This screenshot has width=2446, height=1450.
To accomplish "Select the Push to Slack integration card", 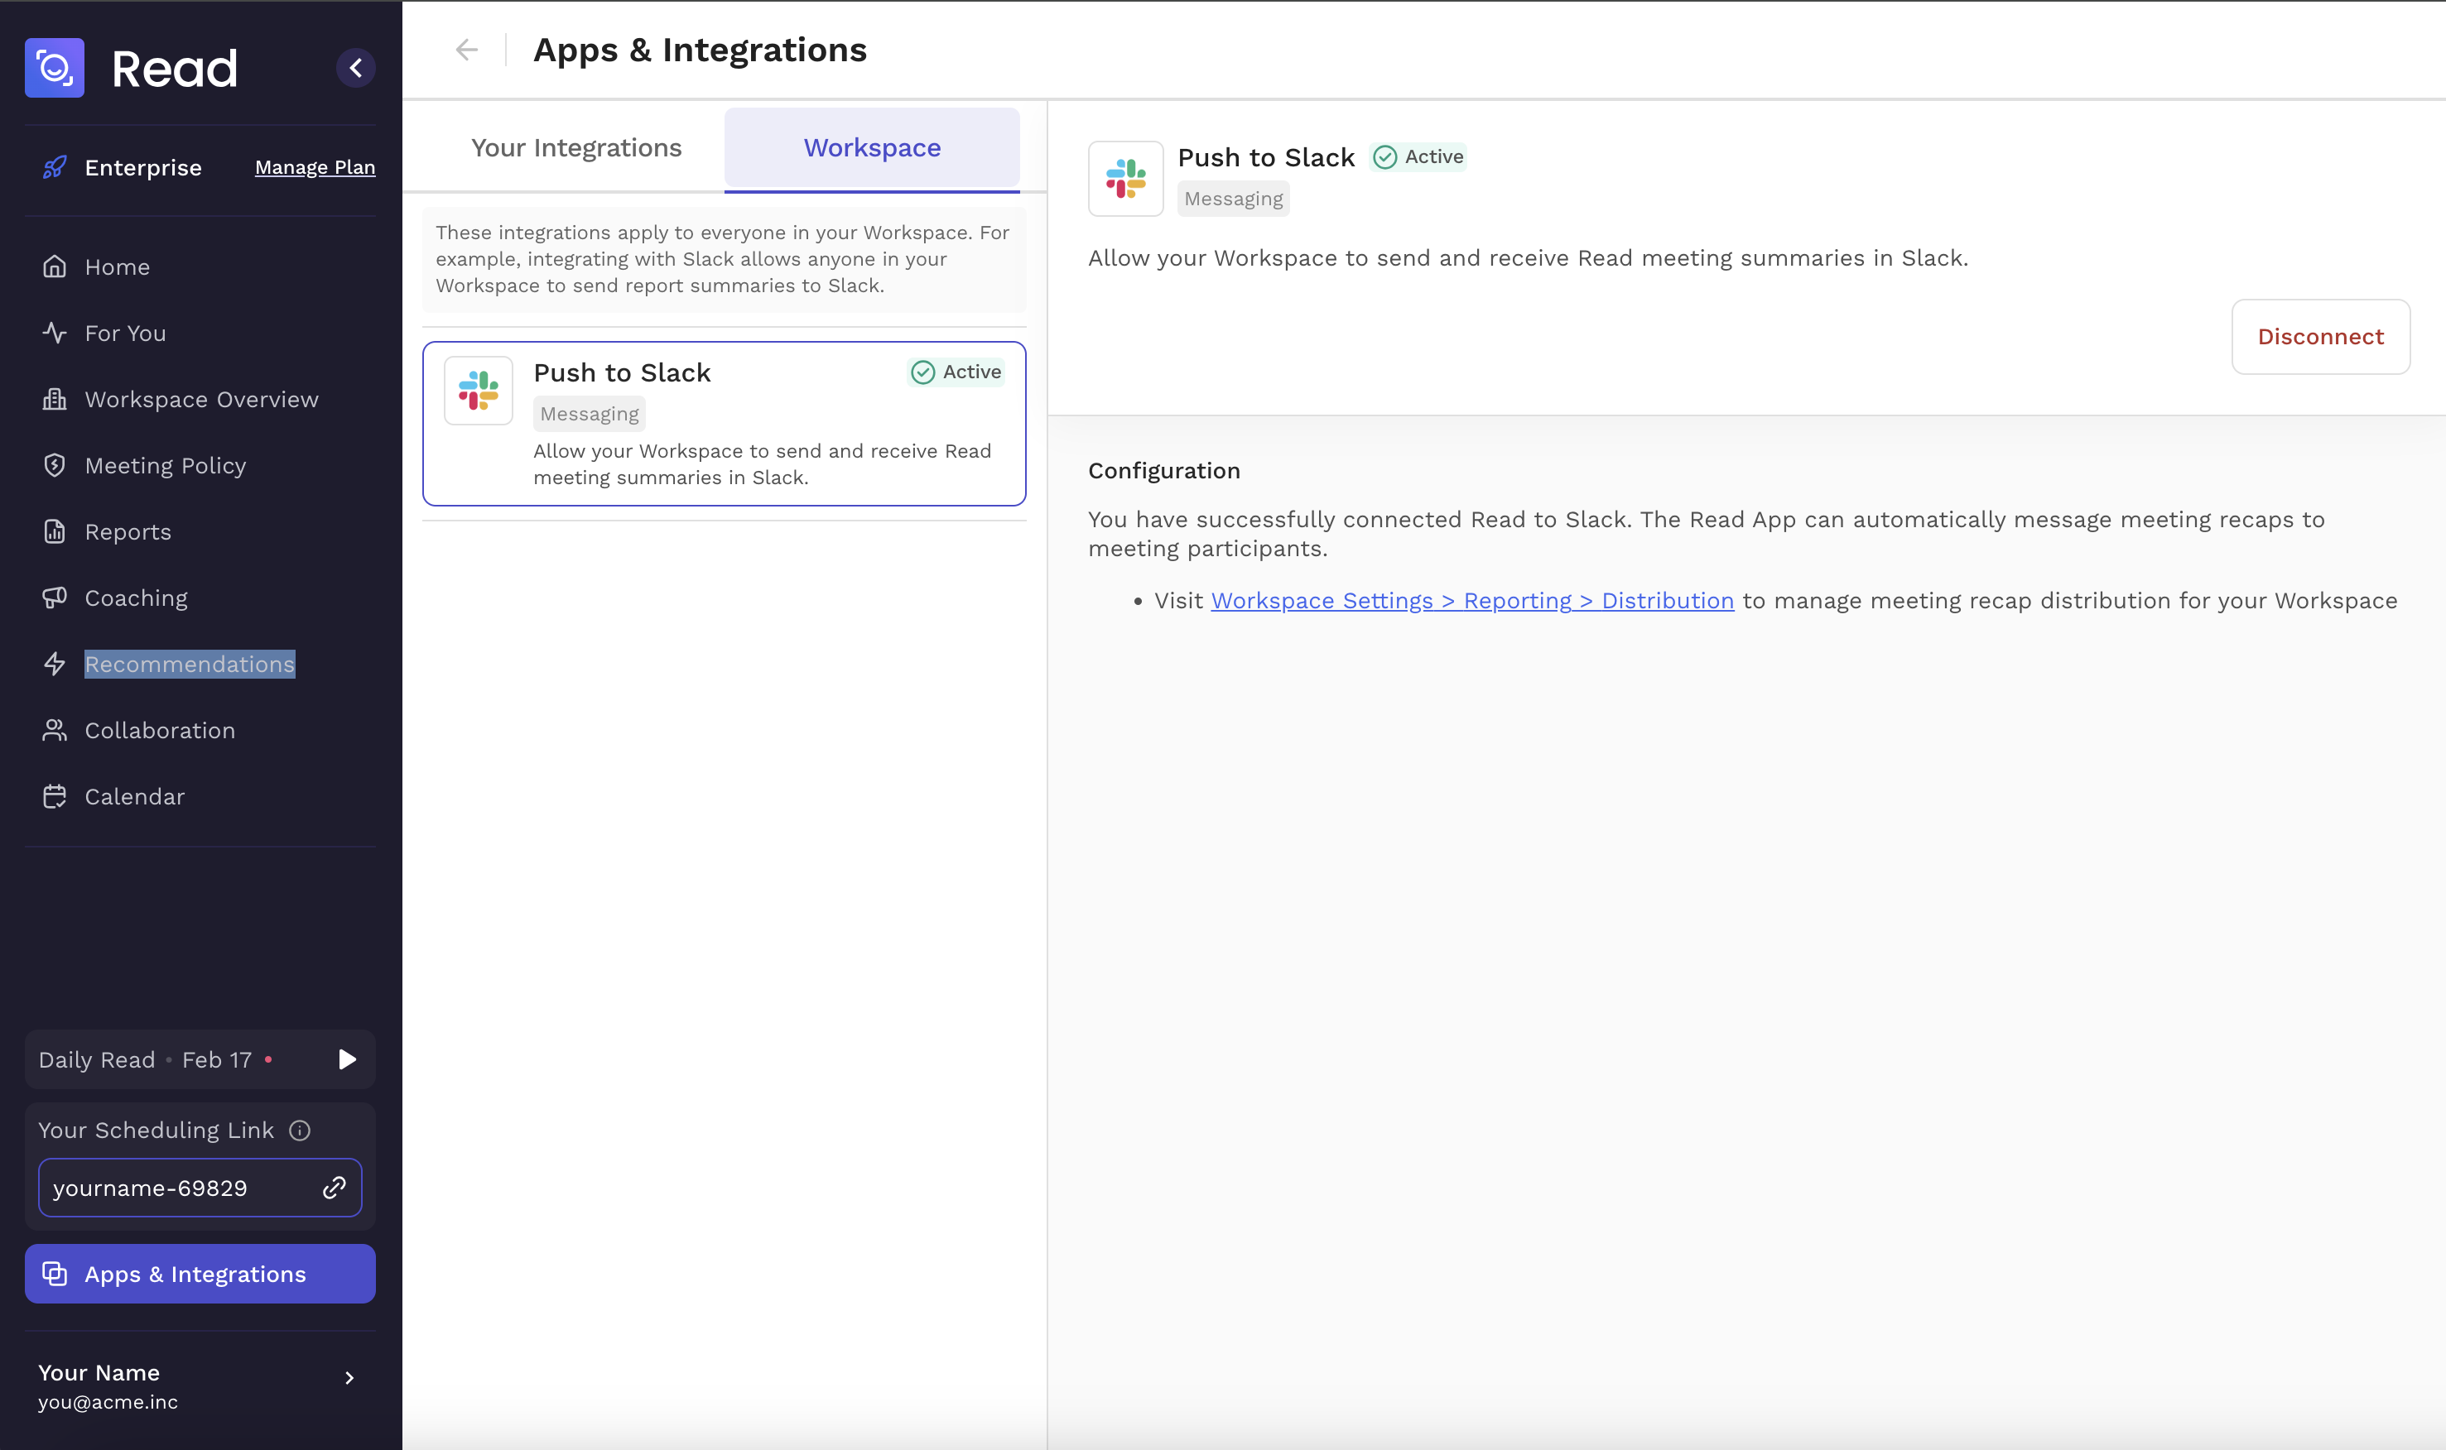I will pos(725,424).
